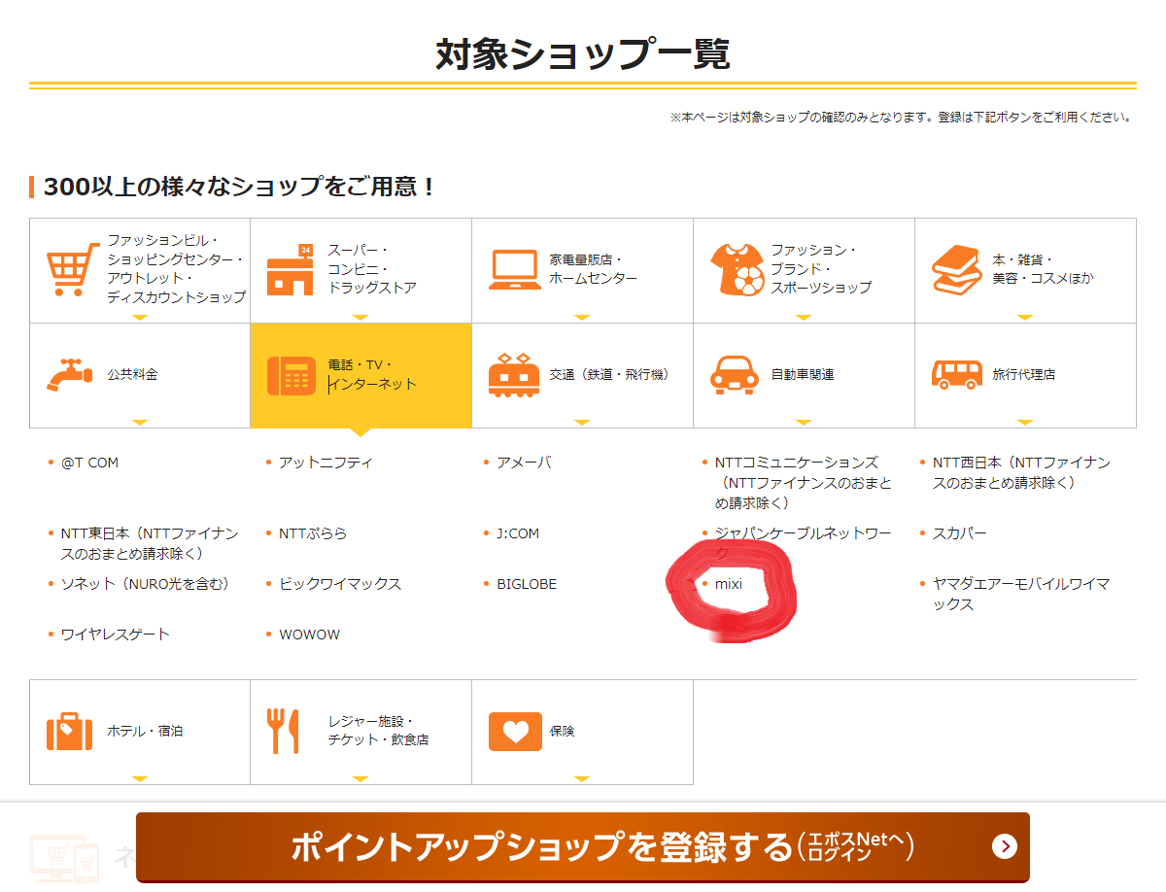Click the BIGLOBE shop entry
Image resolution: width=1166 pixels, height=892 pixels.
527,584
